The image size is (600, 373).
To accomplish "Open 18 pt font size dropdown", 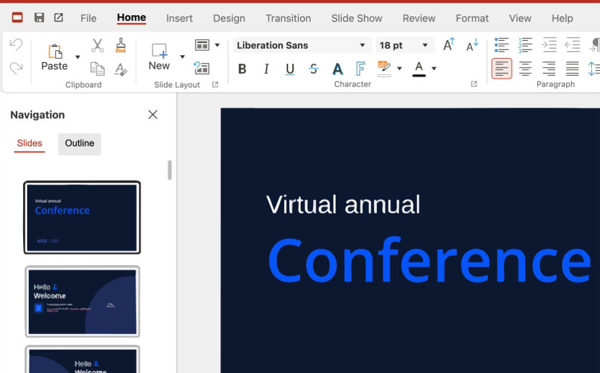I will (425, 45).
